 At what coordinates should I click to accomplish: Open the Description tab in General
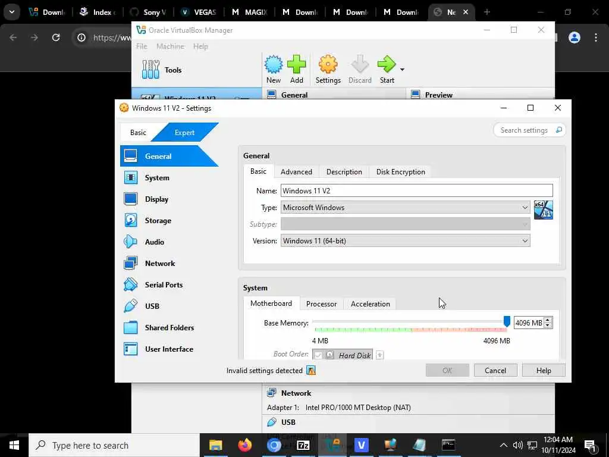(x=344, y=172)
